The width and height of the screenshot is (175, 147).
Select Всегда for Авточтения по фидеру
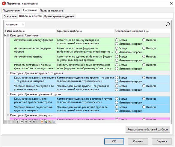pos(117,57)
